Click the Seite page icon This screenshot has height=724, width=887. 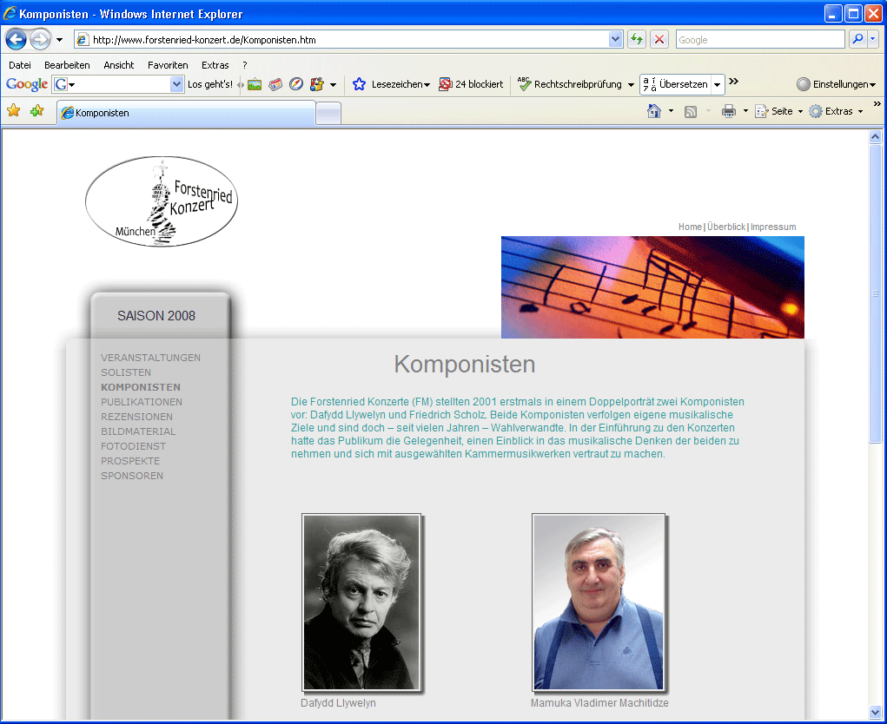(761, 111)
